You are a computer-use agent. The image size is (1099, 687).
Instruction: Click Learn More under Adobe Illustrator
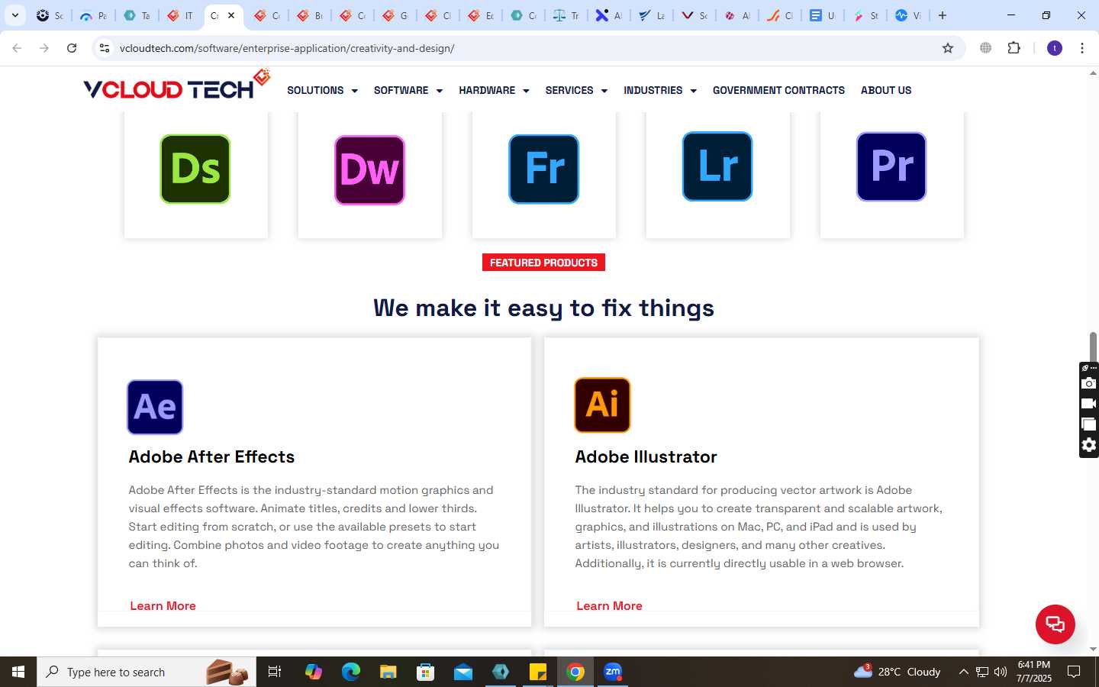[609, 605]
